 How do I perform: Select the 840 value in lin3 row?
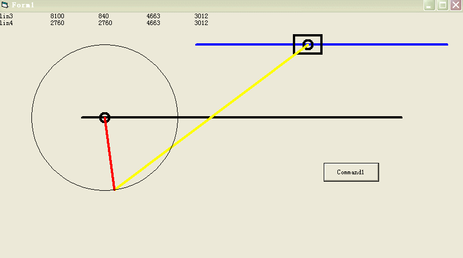[103, 16]
